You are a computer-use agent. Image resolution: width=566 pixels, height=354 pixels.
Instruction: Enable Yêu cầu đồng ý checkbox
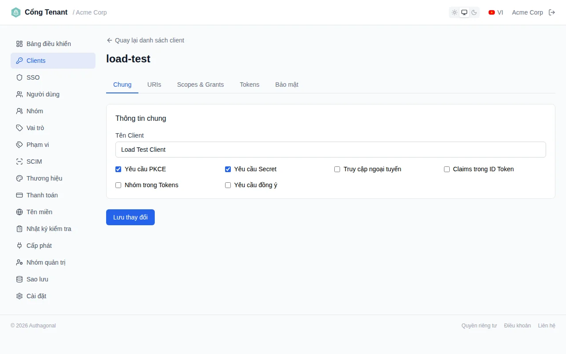(228, 185)
